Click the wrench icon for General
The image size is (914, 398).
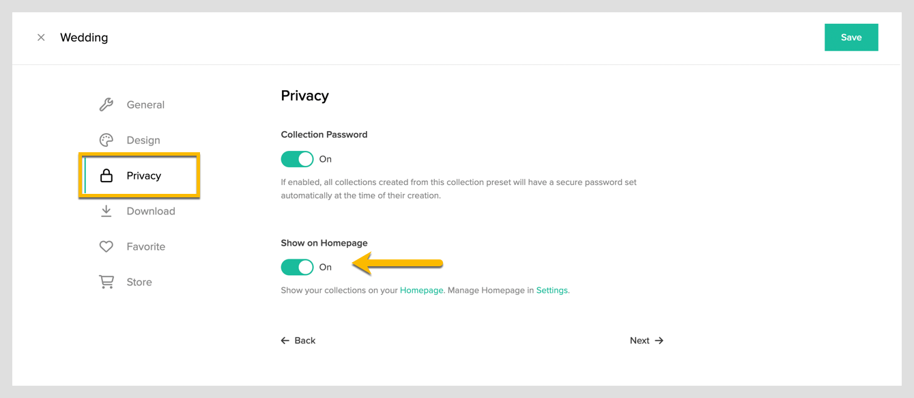(x=106, y=104)
